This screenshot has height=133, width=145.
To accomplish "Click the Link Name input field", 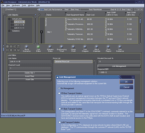I will coord(30,62).
